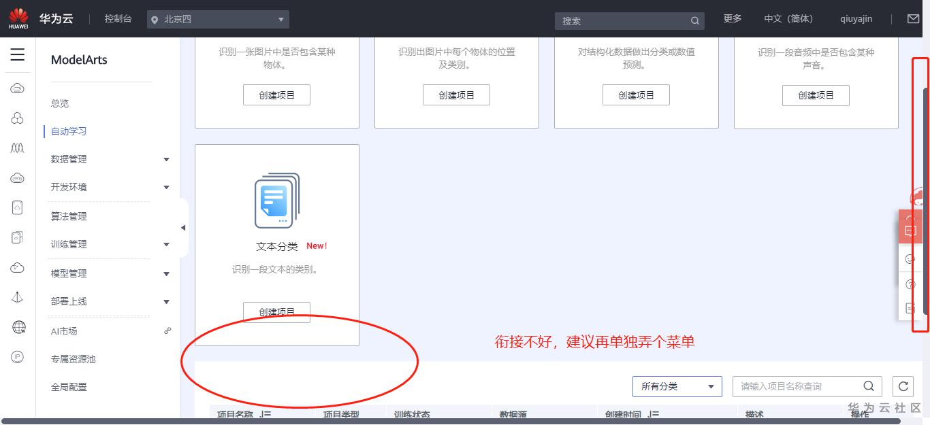Collapse the ModelArts sidebar with the arrow
The image size is (930, 425).
(x=183, y=228)
